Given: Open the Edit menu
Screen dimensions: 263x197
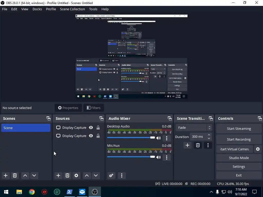Looking at the screenshot, I should tap(14, 9).
